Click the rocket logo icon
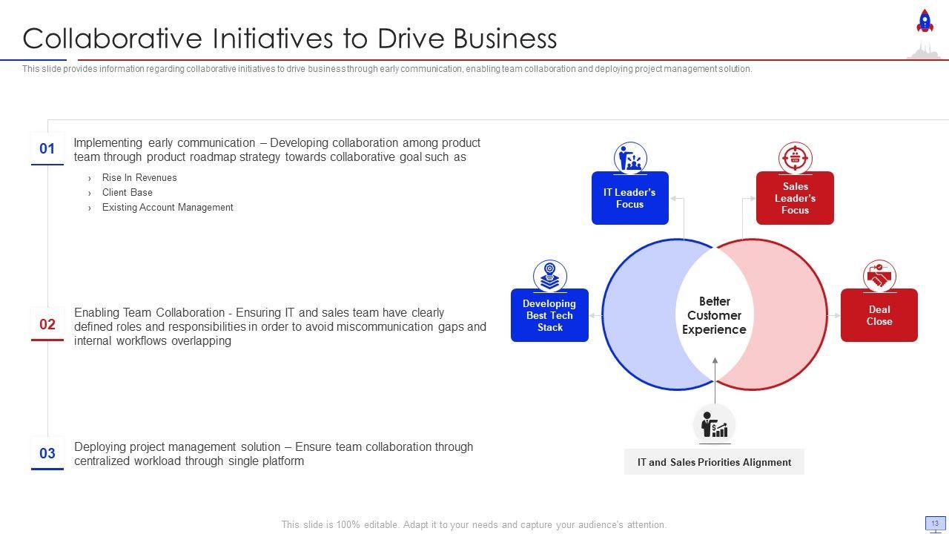949x534 pixels. [925, 21]
